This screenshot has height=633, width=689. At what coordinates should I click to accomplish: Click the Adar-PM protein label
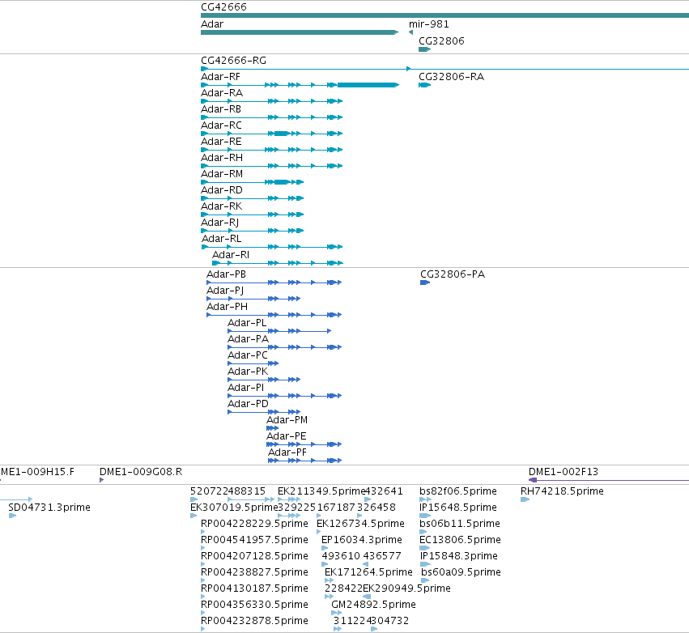287,420
